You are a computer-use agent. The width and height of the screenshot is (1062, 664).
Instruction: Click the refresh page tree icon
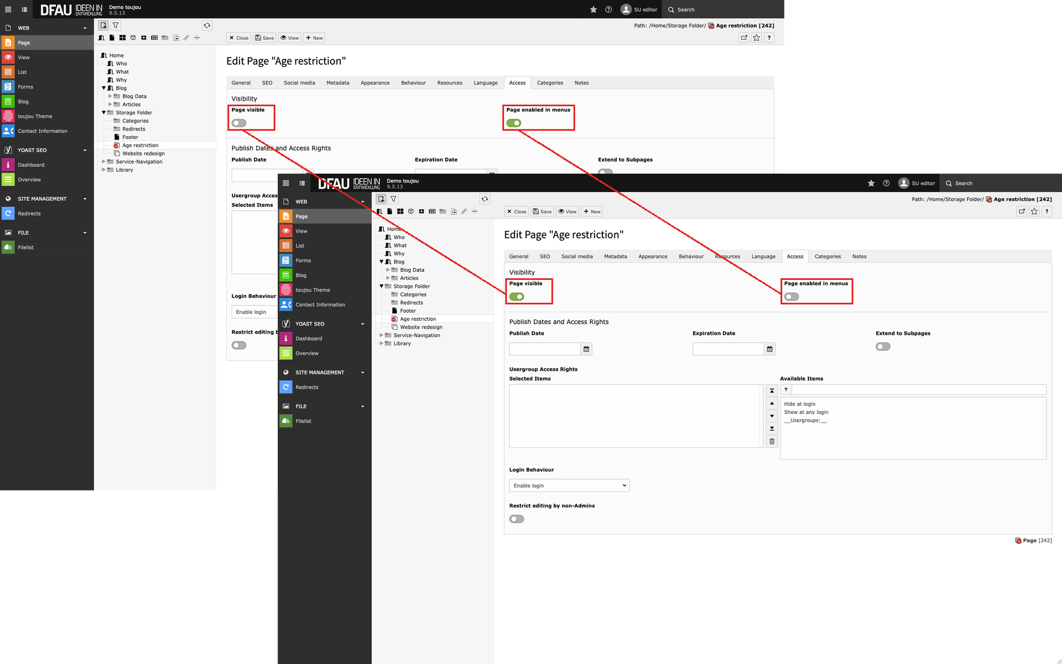485,199
